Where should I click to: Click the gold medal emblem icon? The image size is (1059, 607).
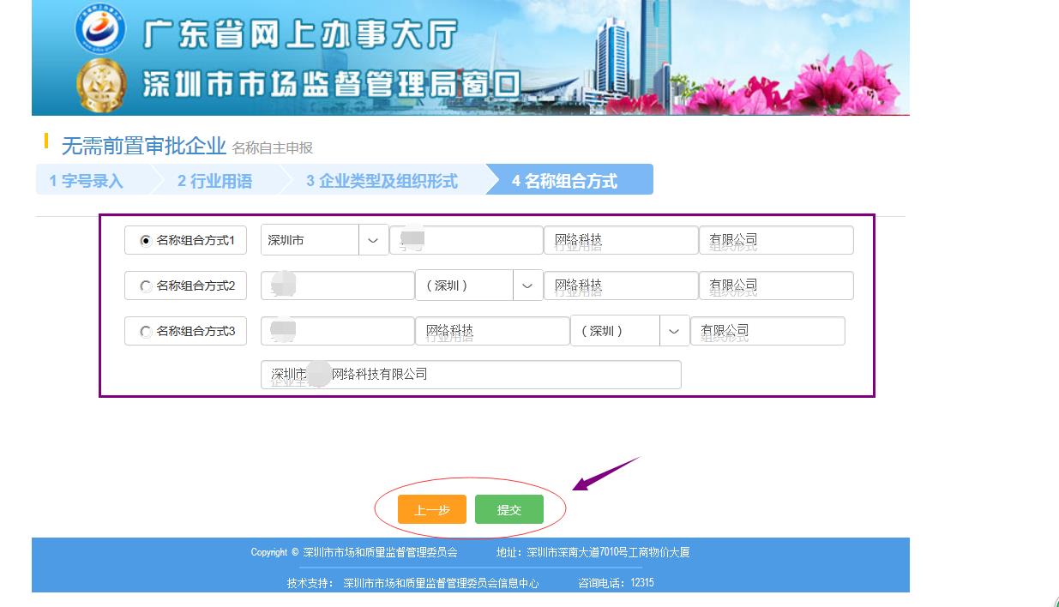(x=100, y=84)
